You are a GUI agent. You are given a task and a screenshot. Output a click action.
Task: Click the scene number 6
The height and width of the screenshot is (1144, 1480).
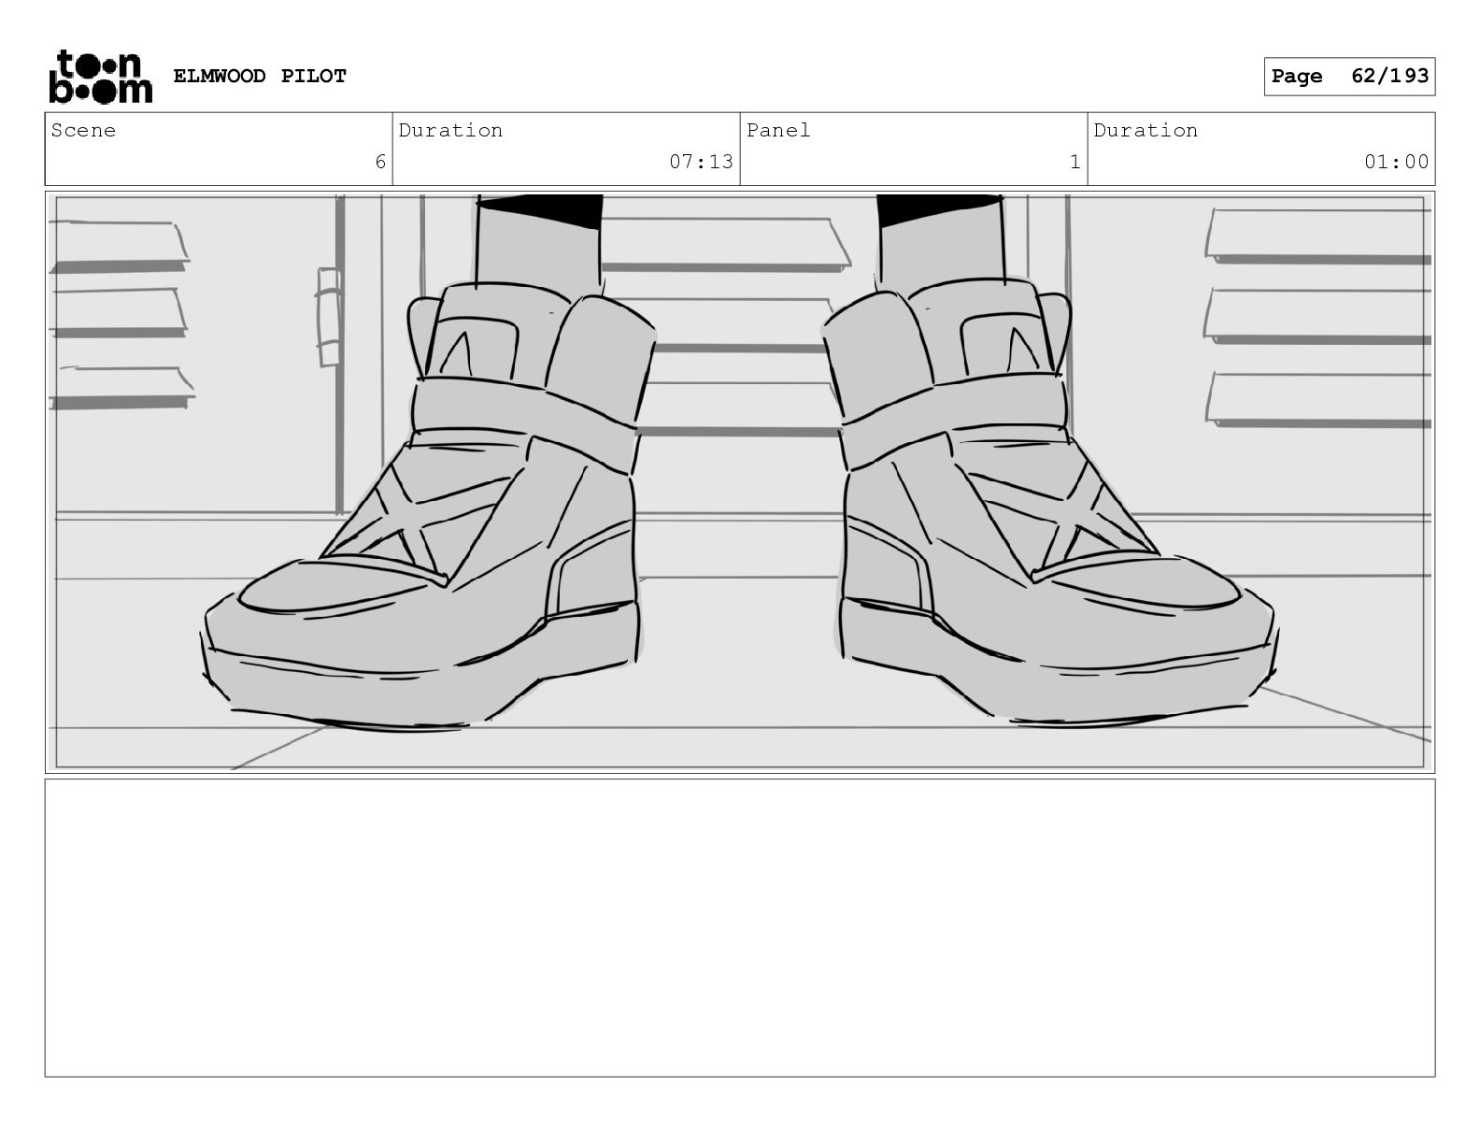(x=380, y=162)
